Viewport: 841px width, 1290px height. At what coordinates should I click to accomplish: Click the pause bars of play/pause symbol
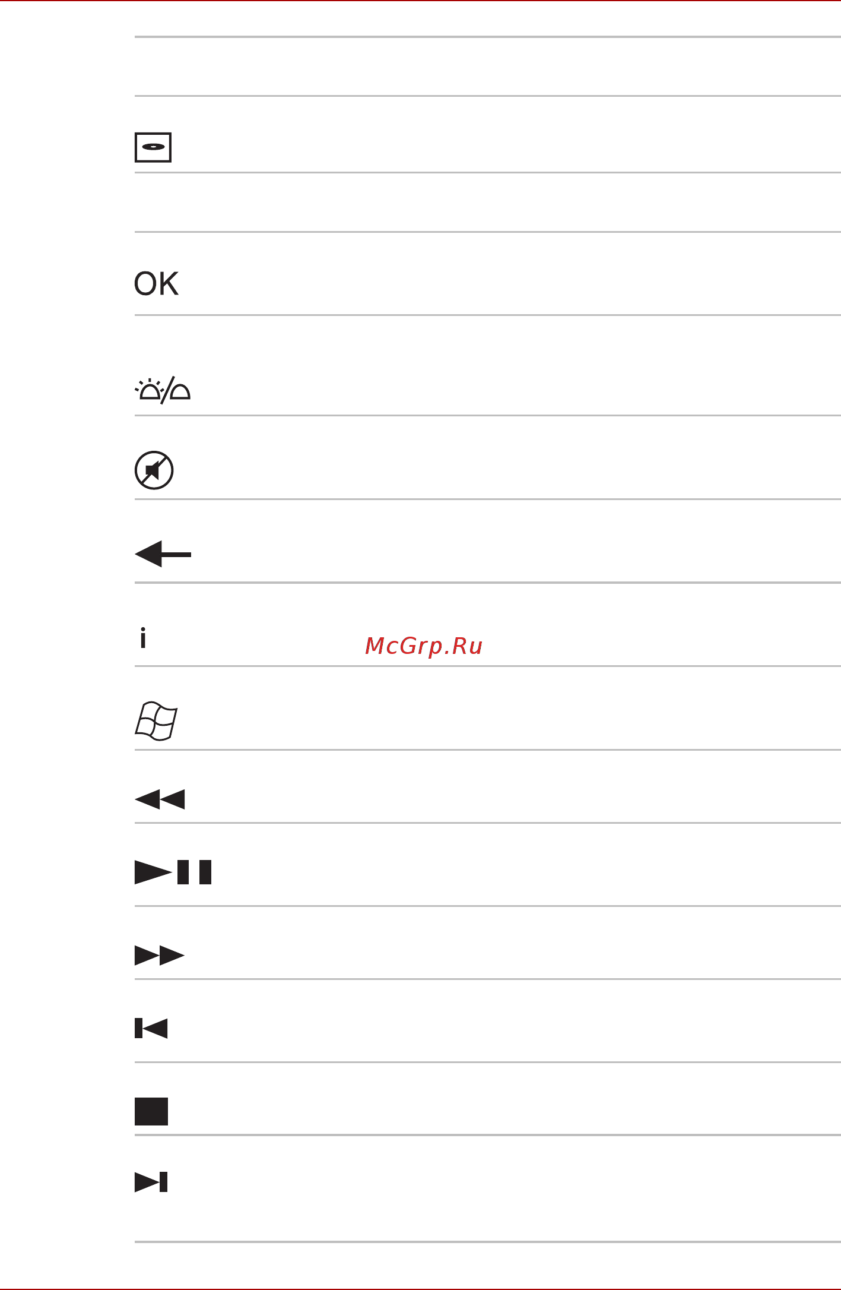tap(194, 872)
